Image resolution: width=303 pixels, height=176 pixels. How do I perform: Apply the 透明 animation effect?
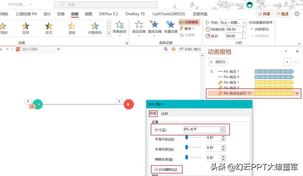click(71, 27)
